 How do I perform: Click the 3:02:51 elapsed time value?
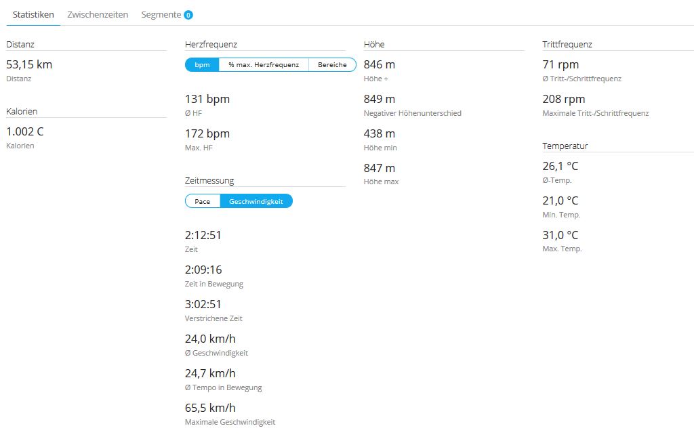pyautogui.click(x=203, y=304)
